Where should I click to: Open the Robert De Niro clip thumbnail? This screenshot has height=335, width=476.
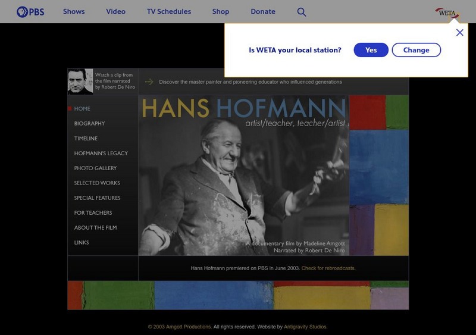(x=80, y=82)
